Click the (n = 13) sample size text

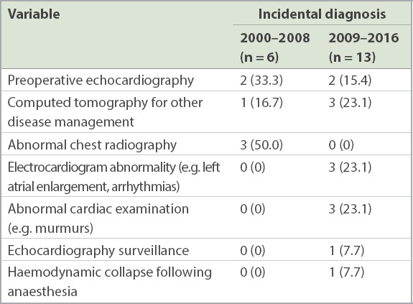(x=352, y=57)
